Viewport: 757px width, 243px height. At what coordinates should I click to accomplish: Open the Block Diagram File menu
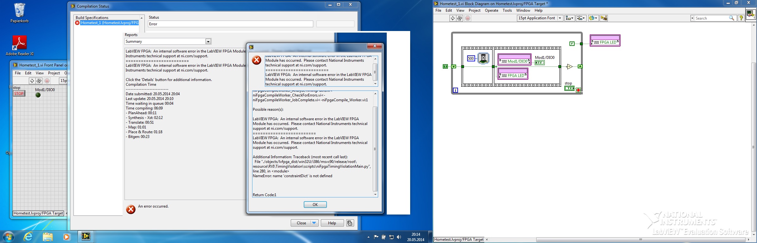[x=438, y=10]
